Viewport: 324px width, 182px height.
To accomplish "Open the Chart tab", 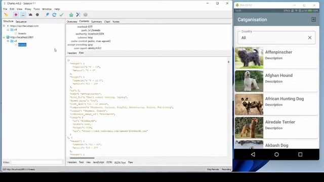I will tap(107, 22).
